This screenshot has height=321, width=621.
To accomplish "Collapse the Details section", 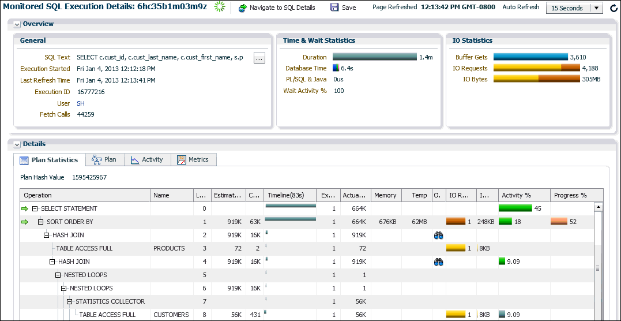I will pos(17,144).
